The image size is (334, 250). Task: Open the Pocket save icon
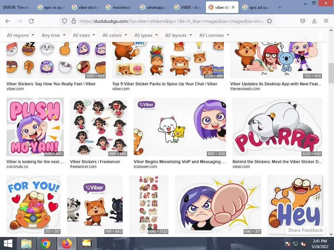coord(302,21)
